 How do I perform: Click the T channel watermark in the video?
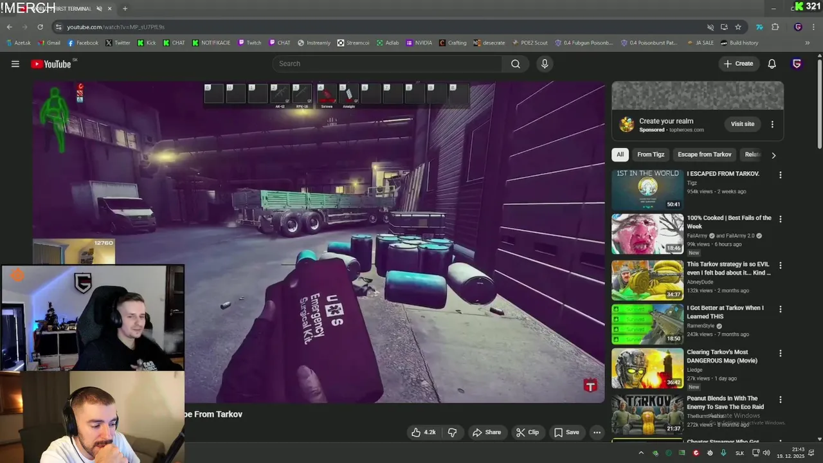coord(590,386)
